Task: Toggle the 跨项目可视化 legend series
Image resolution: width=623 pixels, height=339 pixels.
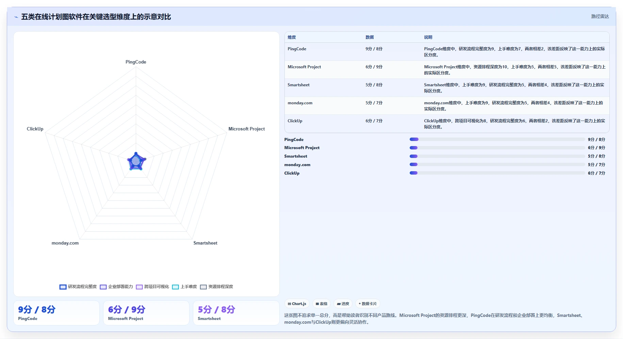Action: coord(152,287)
